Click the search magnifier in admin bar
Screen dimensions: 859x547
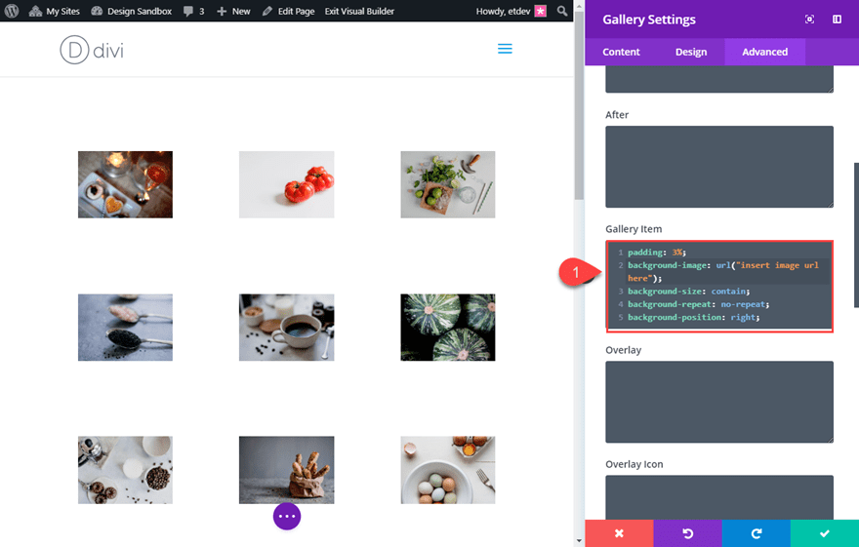click(562, 11)
